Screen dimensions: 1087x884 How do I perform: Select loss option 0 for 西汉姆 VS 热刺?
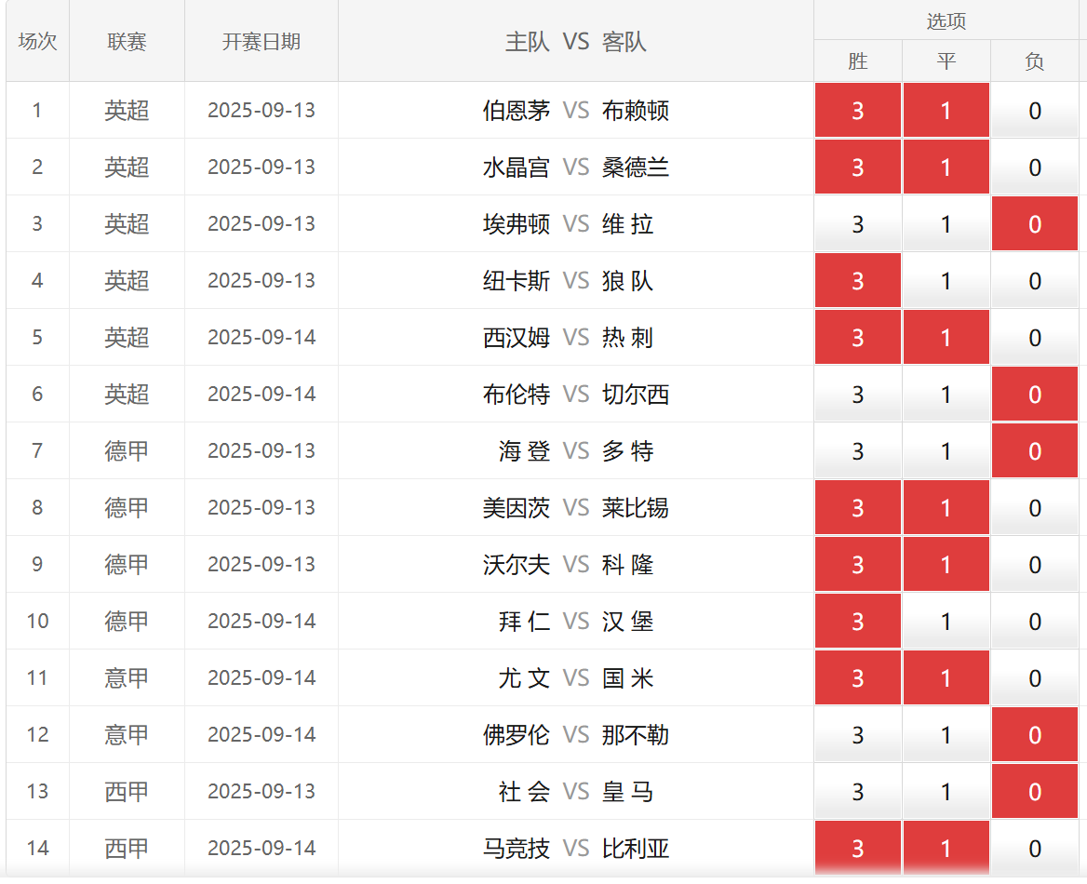[1035, 338]
